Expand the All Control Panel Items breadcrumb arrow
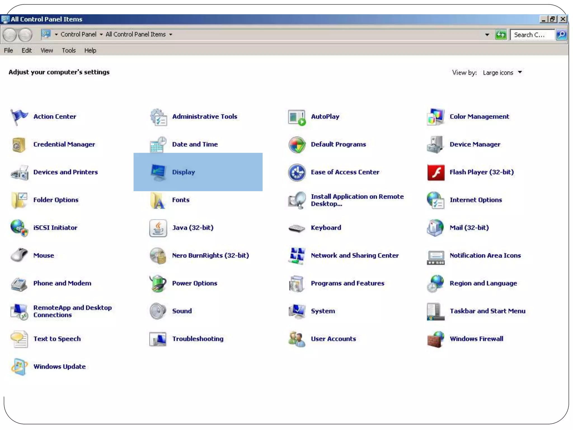 tap(170, 35)
